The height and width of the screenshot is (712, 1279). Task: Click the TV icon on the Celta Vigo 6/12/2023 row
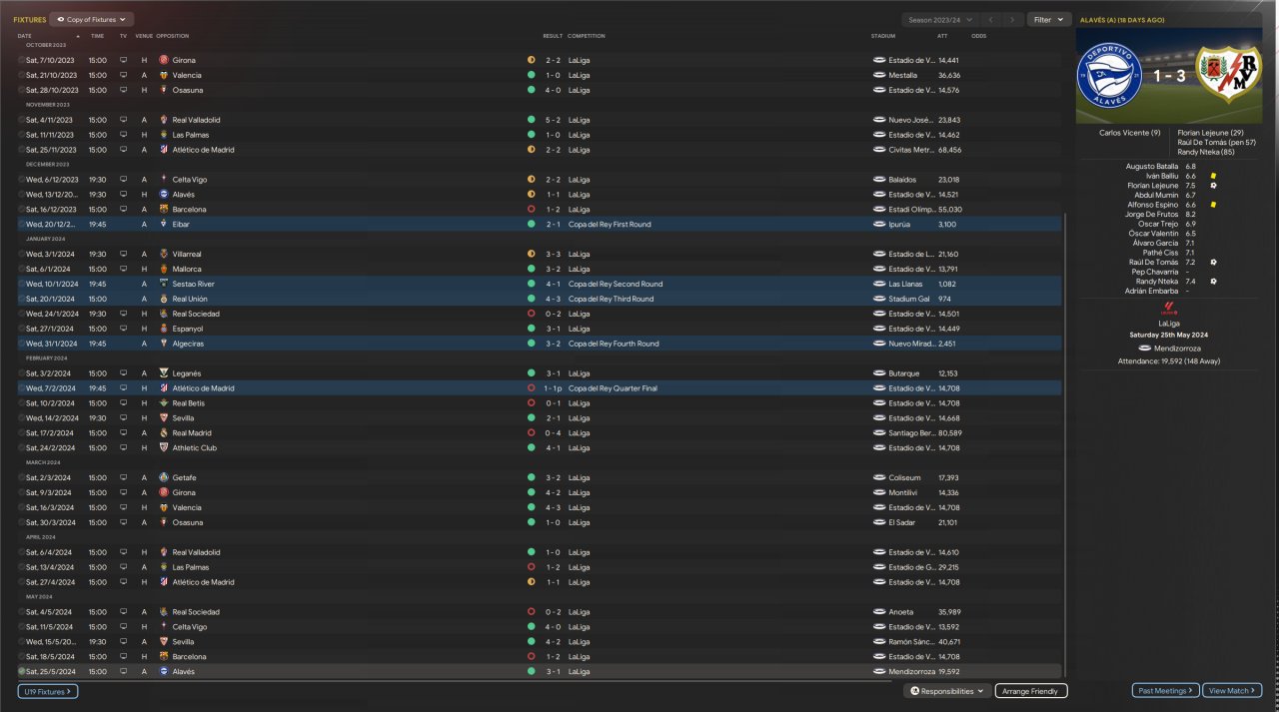click(123, 180)
